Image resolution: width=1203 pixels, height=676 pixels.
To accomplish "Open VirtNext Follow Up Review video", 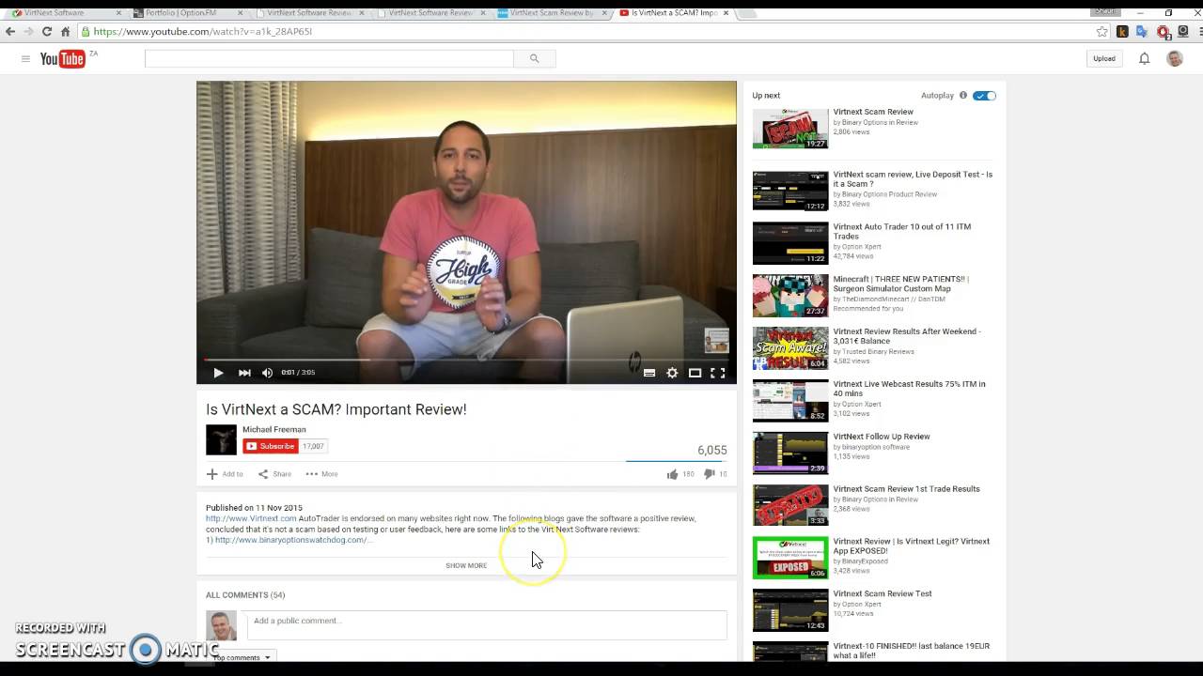I will point(881,437).
